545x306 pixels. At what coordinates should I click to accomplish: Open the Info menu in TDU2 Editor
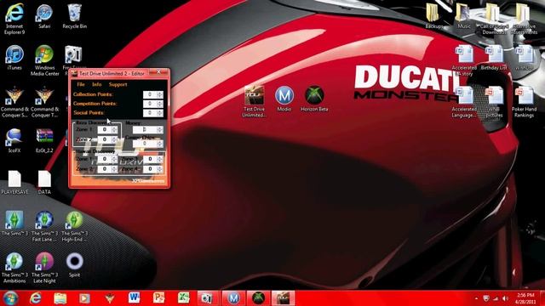coord(96,84)
